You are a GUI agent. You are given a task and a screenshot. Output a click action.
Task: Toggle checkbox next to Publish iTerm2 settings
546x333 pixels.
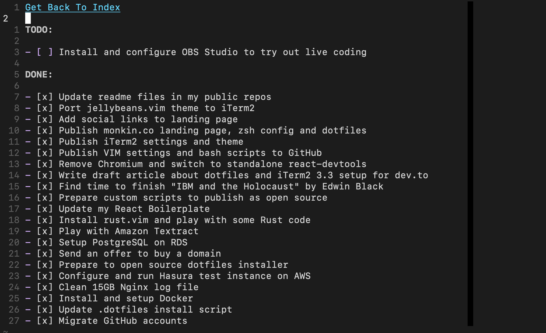click(45, 142)
